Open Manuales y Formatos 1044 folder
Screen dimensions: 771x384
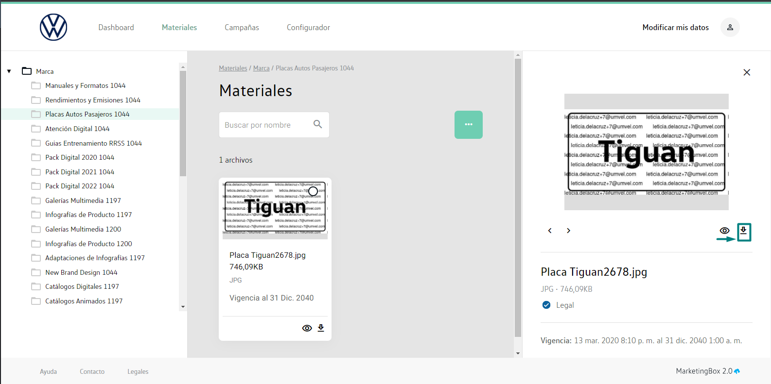86,85
